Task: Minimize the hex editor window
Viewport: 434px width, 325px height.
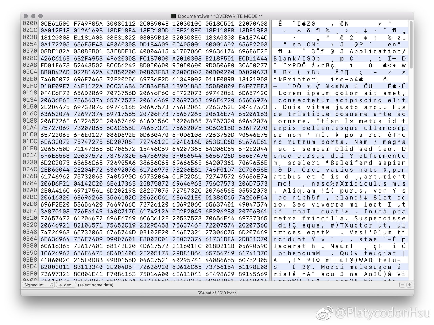Action: coord(33,16)
